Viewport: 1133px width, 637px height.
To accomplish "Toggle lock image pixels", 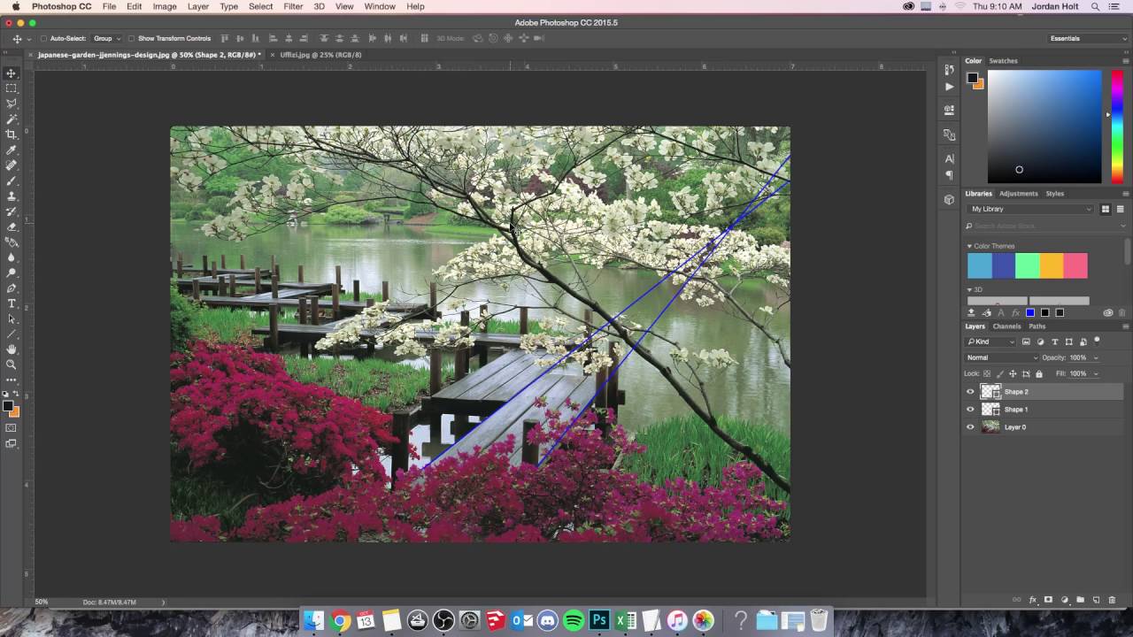I will [x=1000, y=373].
